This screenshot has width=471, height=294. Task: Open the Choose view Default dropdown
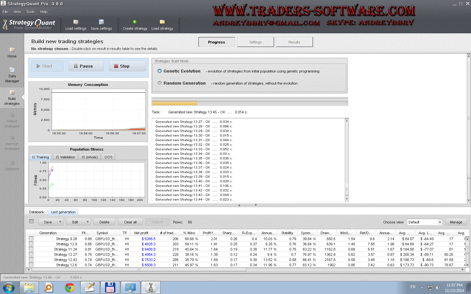click(x=425, y=222)
